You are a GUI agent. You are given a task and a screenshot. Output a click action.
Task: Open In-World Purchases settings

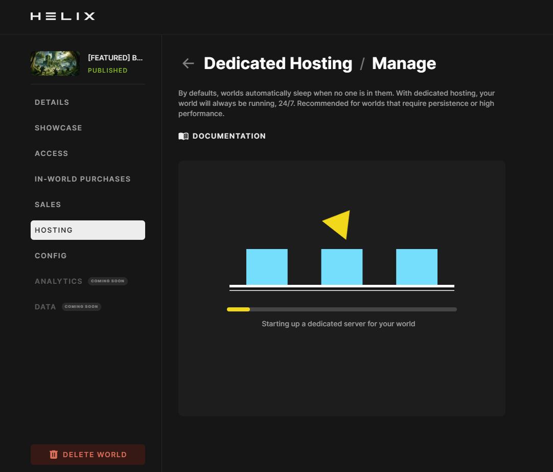coord(83,179)
